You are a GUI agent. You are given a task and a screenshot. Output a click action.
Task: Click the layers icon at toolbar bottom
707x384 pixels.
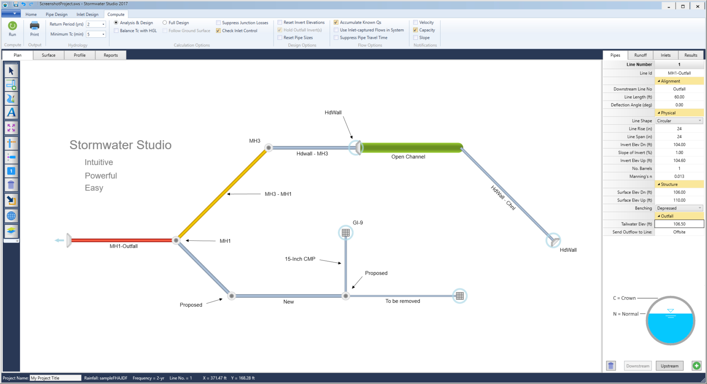[11, 231]
